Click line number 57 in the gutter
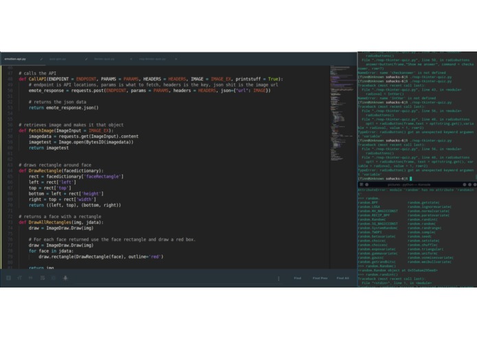This screenshot has height=339, width=477. 10,131
